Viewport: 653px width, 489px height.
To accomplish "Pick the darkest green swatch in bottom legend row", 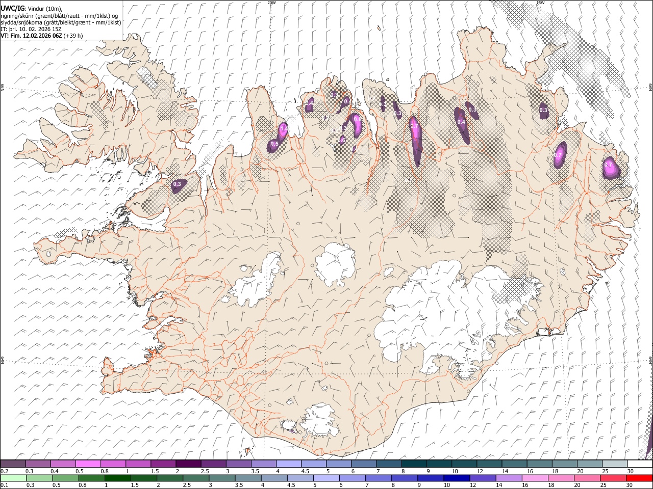I will pos(117,478).
